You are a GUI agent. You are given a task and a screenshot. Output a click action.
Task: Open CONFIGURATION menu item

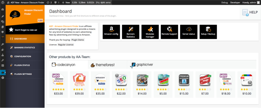(25, 56)
